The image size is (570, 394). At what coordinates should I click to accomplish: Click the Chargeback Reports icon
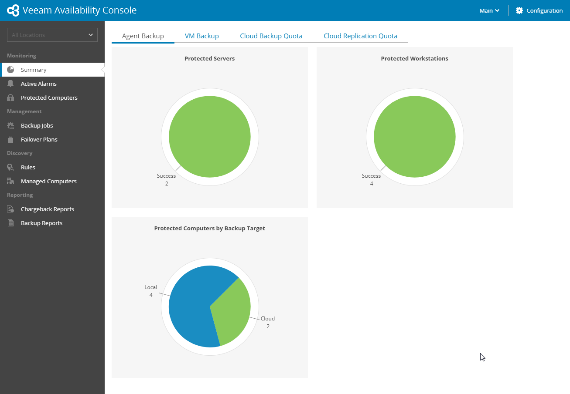coord(10,209)
